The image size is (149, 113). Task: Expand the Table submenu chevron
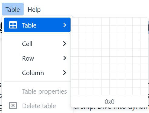pos(65,25)
